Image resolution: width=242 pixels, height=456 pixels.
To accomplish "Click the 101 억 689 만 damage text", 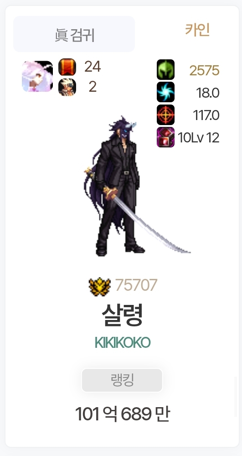I will pos(122,414).
